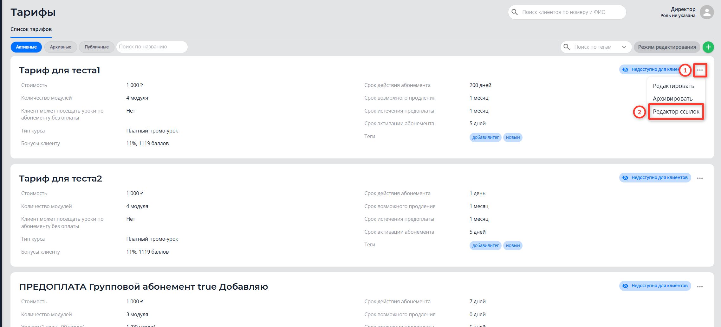Click magnifier icon in tag search field
The width and height of the screenshot is (721, 327).
click(x=567, y=47)
